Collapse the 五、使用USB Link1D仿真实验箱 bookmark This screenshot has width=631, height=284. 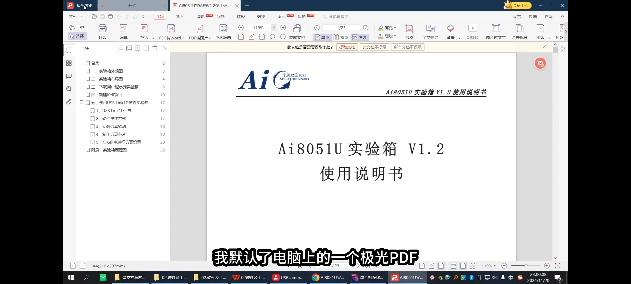point(82,102)
